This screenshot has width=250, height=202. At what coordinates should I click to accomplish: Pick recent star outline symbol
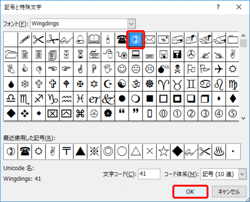tap(163, 151)
